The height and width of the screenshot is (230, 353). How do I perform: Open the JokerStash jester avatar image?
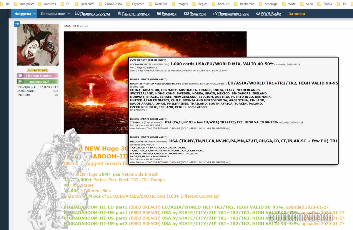pyautogui.click(x=38, y=45)
